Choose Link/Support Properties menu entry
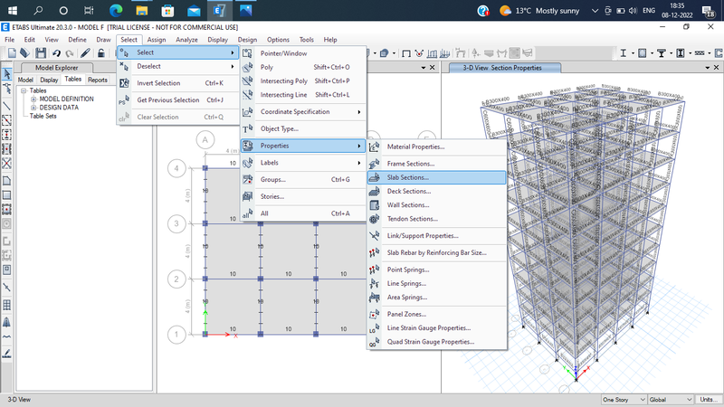This screenshot has width=724, height=407. [437, 236]
